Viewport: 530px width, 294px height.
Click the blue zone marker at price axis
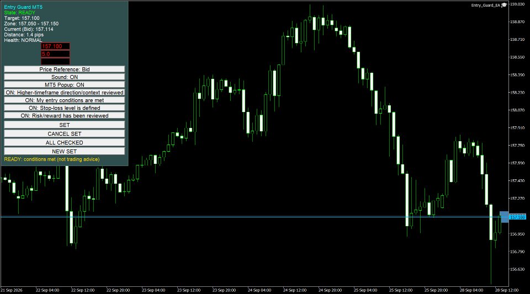click(504, 217)
